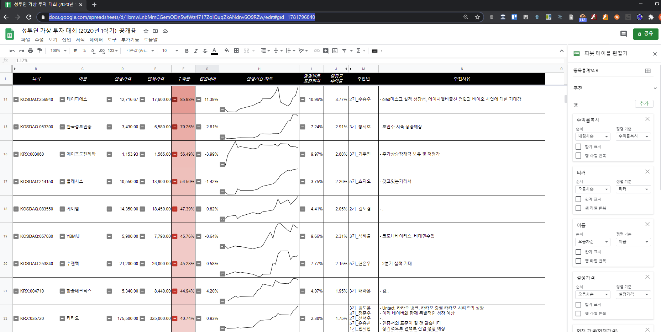
Task: Open the zoom 100% dropdown
Action: (x=58, y=51)
